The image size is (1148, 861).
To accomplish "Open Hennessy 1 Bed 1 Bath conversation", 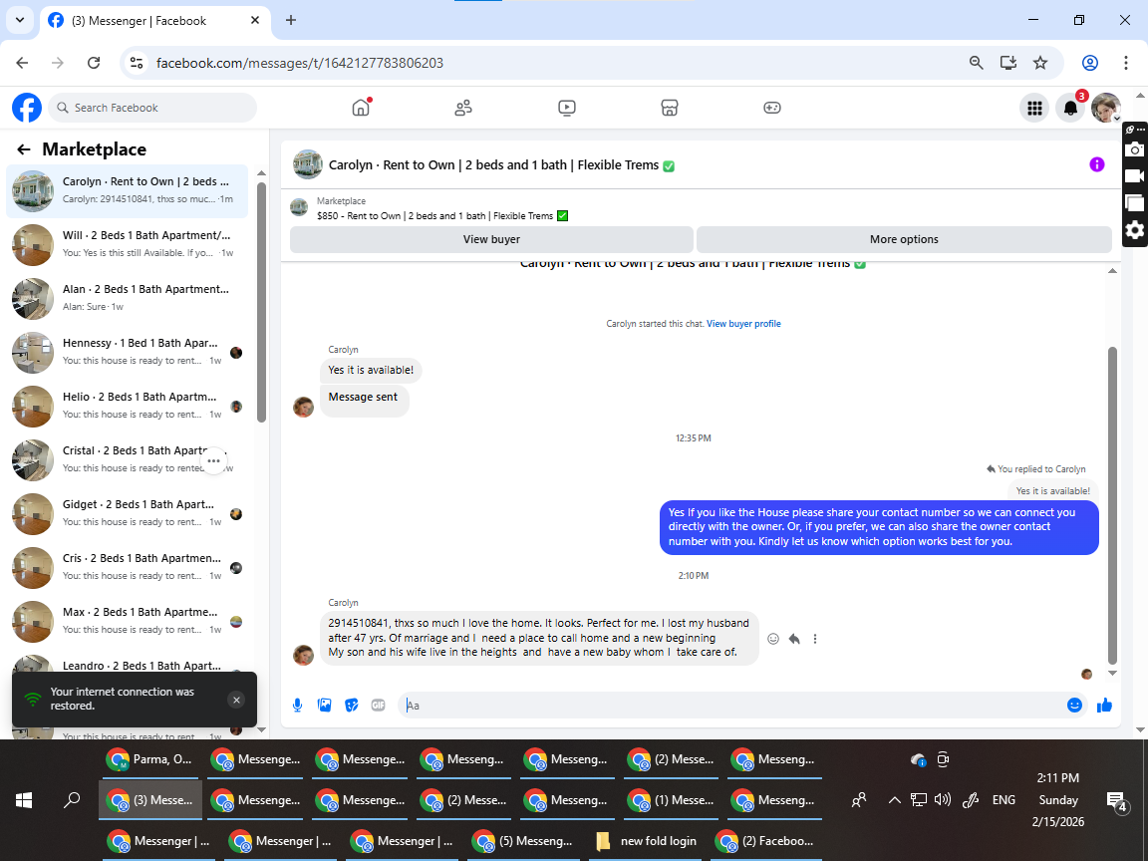I will 127,352.
